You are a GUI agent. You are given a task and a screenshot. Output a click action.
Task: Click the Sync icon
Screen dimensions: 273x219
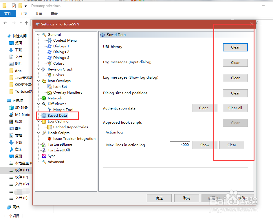coord(44,156)
